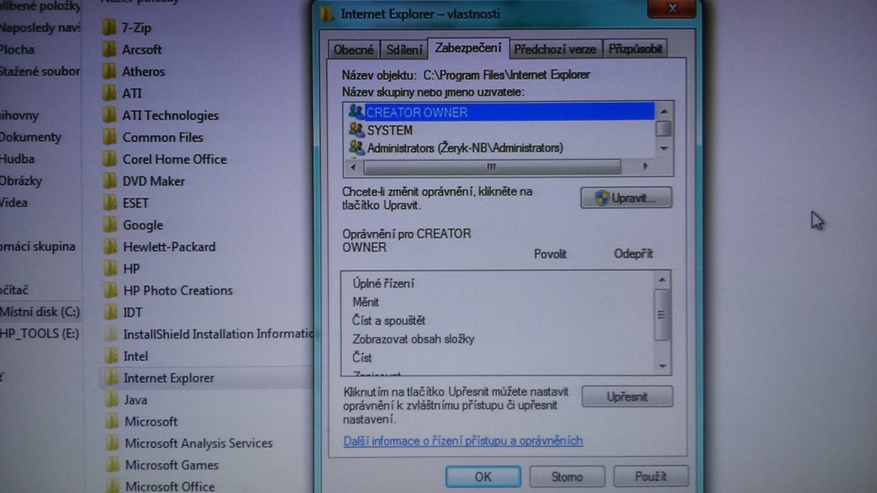
Task: Click the SYSTEM user group icon
Action: coord(356,130)
